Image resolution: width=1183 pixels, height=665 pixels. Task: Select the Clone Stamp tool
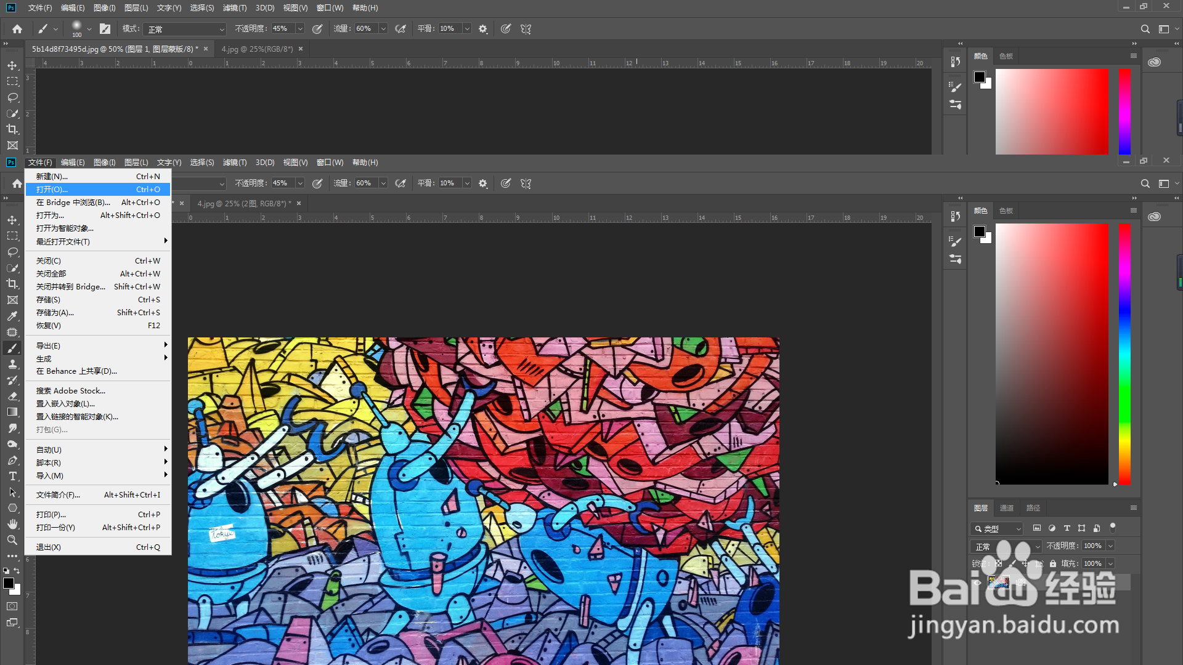pos(12,364)
